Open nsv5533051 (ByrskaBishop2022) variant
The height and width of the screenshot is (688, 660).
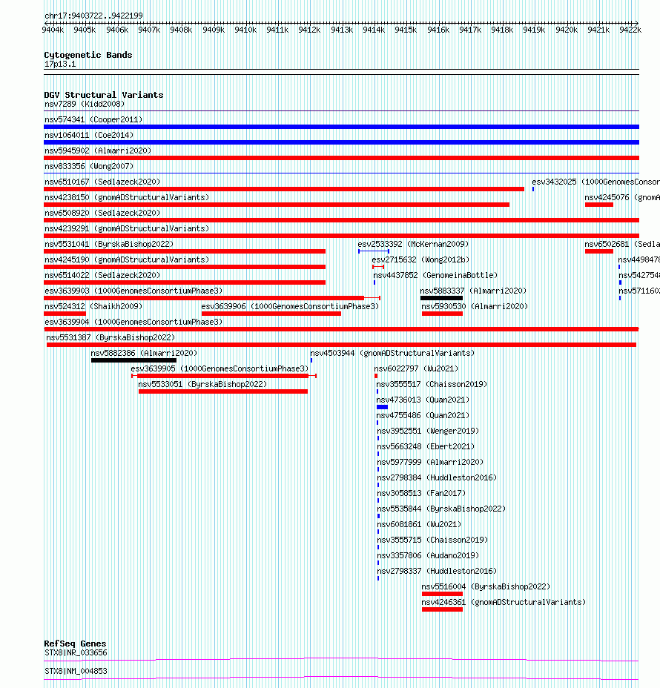click(202, 384)
